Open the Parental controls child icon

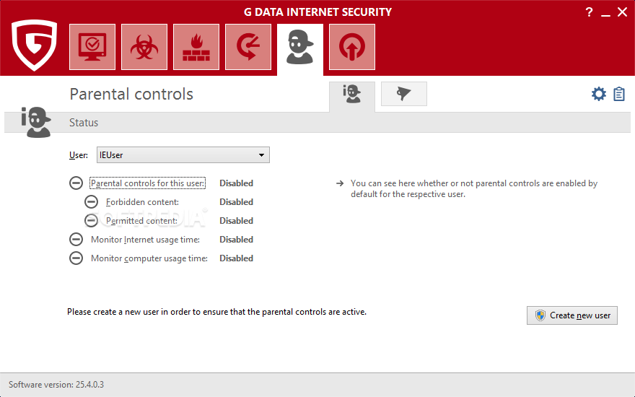(x=300, y=48)
